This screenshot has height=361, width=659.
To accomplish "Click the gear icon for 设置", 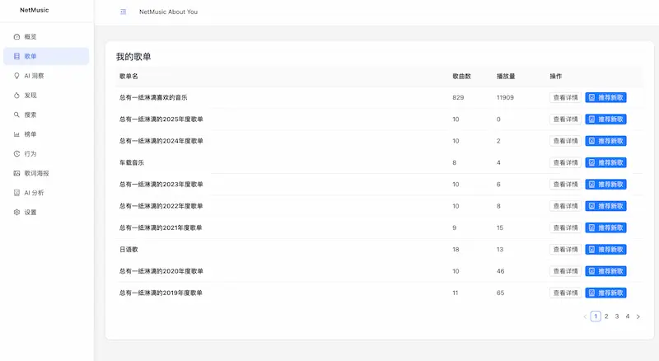I will point(17,213).
